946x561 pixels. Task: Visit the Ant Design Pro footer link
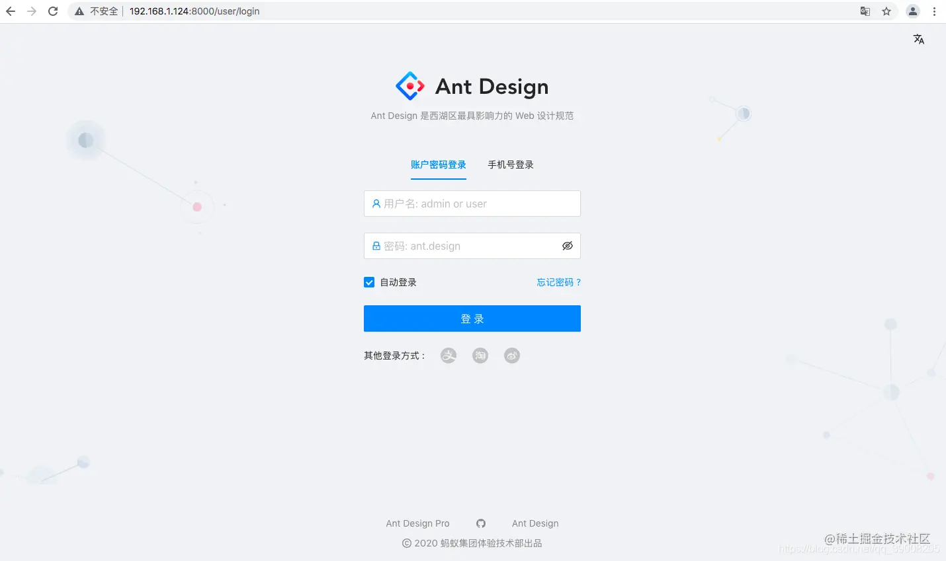pyautogui.click(x=417, y=523)
